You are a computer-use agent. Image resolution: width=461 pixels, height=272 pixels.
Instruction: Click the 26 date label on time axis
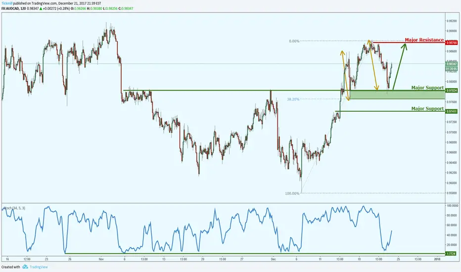[70, 259]
